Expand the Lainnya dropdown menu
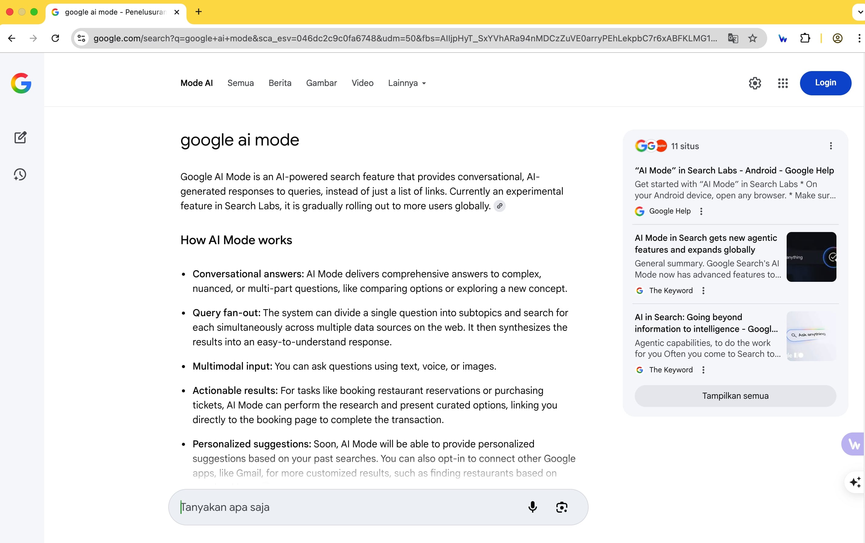The height and width of the screenshot is (543, 865). click(x=407, y=83)
